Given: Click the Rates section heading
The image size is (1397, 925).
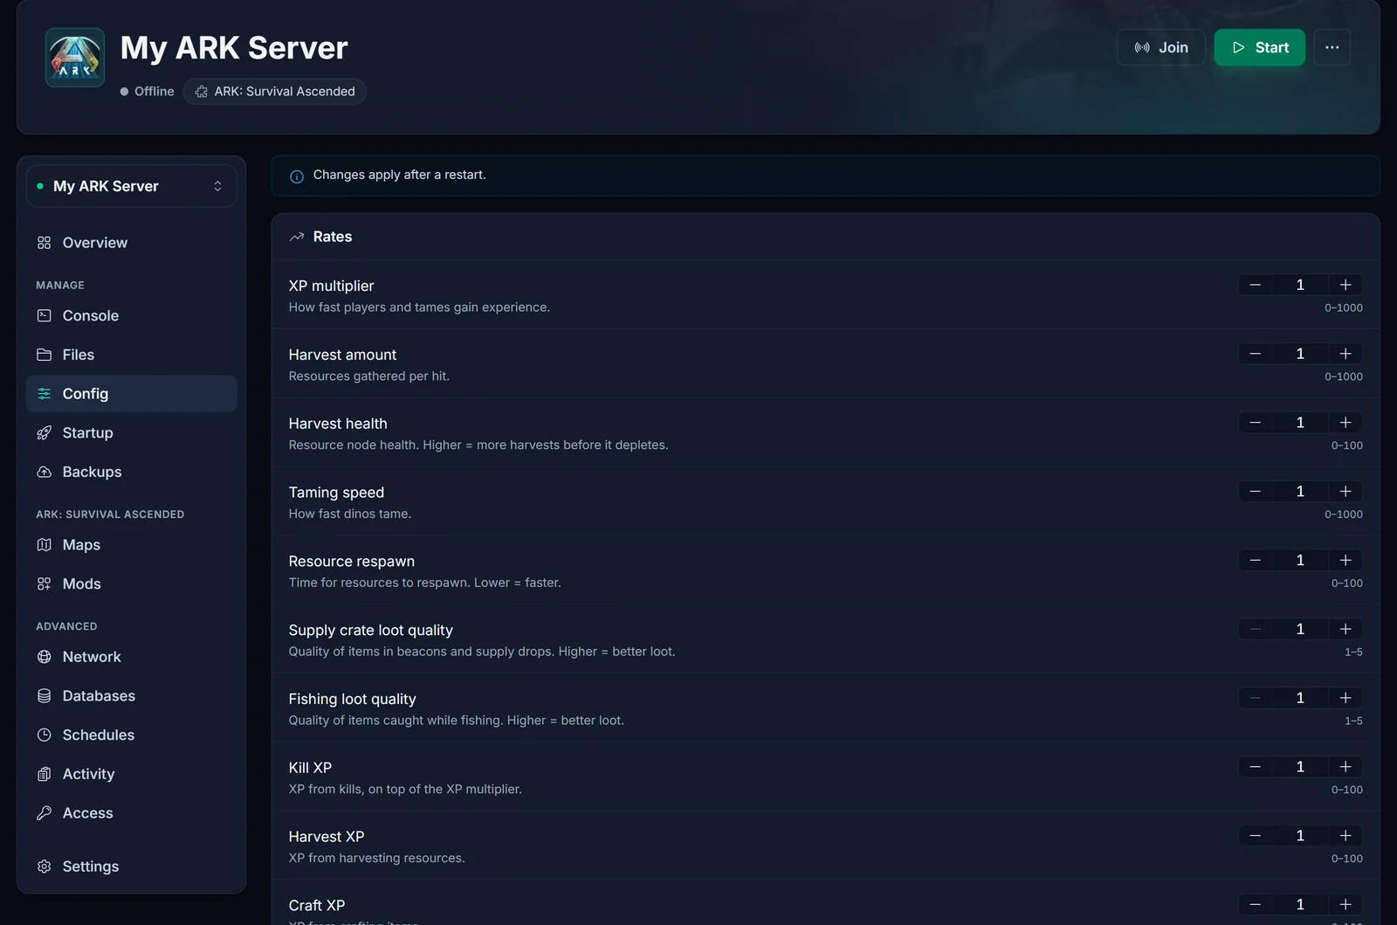Looking at the screenshot, I should (333, 237).
